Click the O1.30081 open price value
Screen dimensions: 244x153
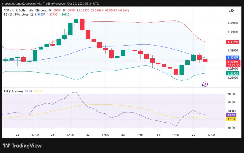(55, 10)
